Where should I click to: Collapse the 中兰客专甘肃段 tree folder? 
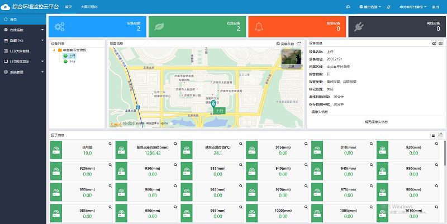[x=54, y=50]
